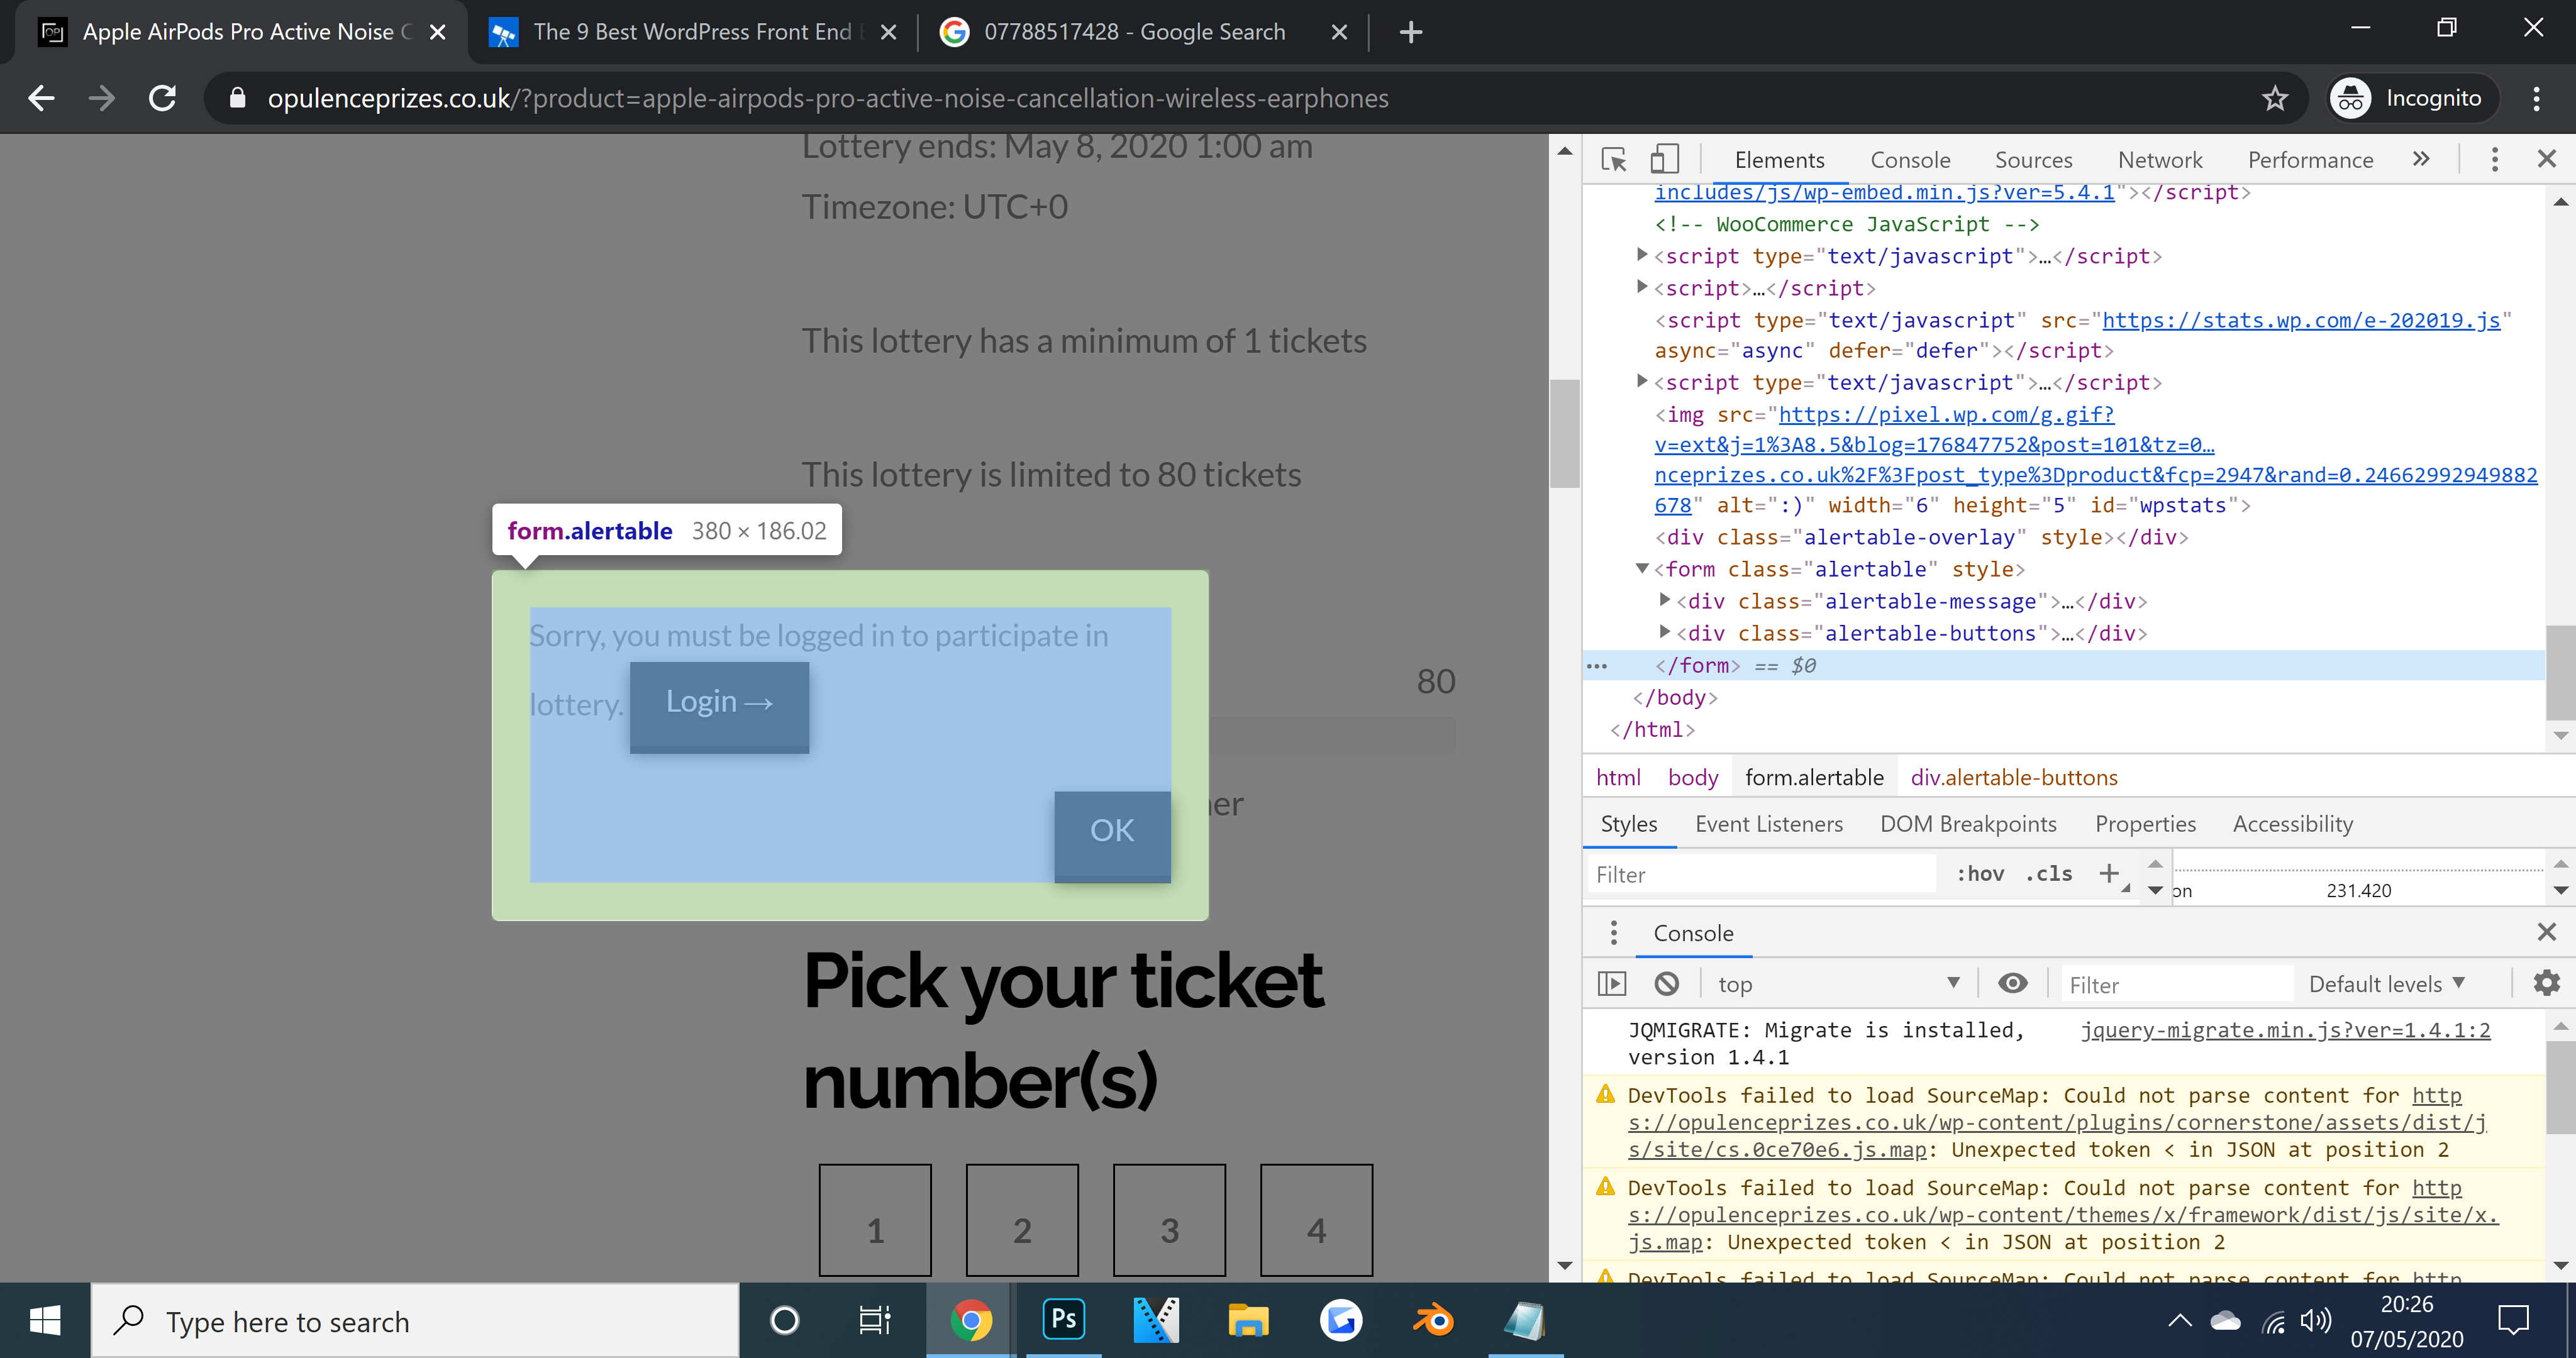Select the DOM Breakpoints tab
Screen dimensions: 2576x1358
pyautogui.click(x=1968, y=824)
